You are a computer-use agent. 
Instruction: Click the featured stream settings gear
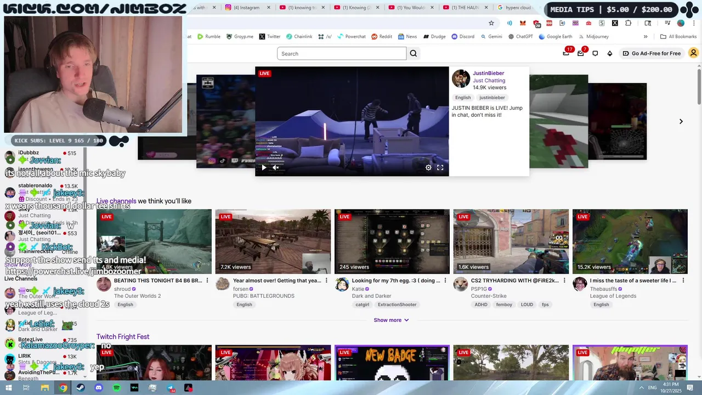pyautogui.click(x=428, y=168)
